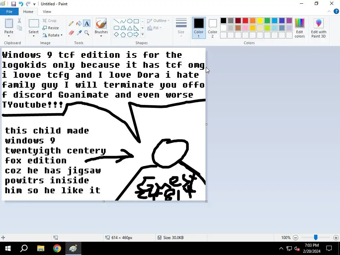Click the Brushes tool icon
The image size is (340, 255).
pos(101,24)
